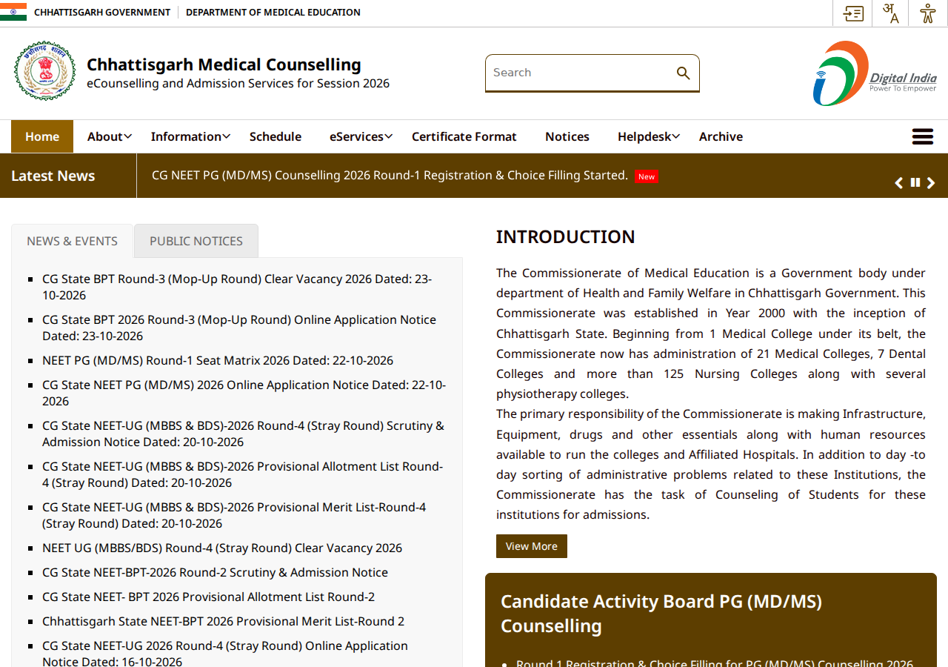
Task: Open the hamburger menu icon
Action: pyautogui.click(x=923, y=136)
